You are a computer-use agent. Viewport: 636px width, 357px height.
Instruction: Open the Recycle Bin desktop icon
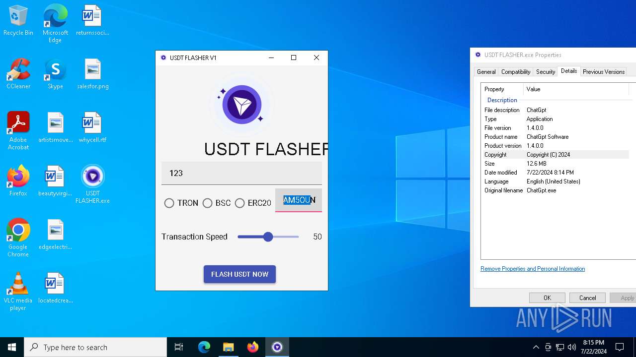coord(18,21)
